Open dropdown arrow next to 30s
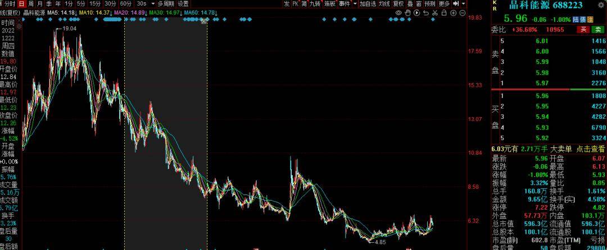The height and width of the screenshot is (250, 607). (152, 4)
